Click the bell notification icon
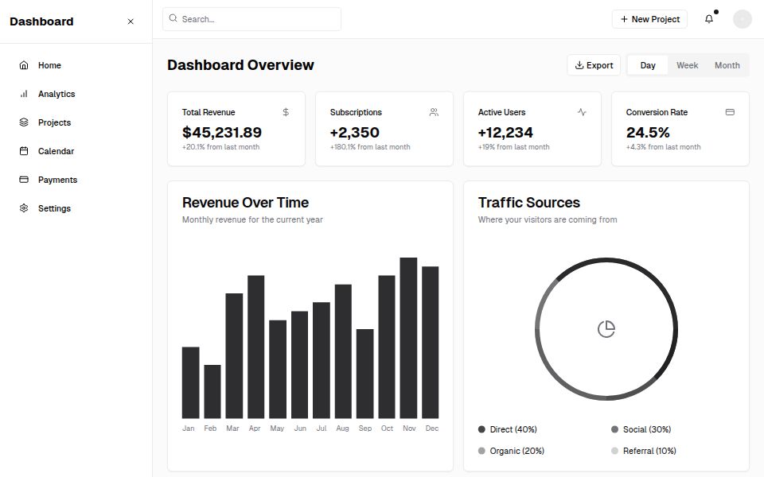 [709, 18]
